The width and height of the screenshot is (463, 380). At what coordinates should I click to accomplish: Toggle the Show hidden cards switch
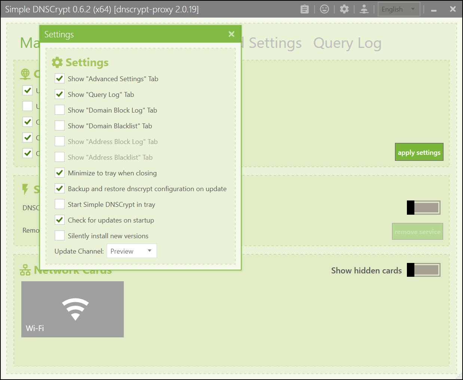coord(424,270)
